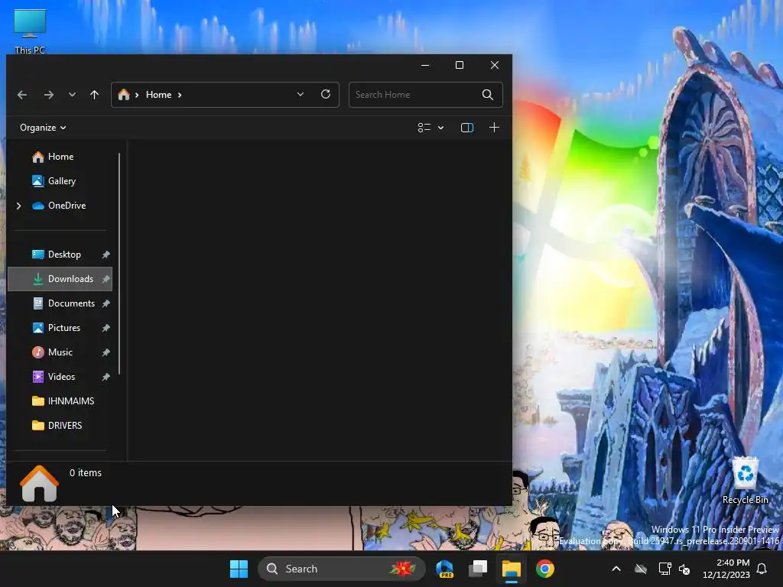Click the 0 items status text
783x587 pixels.
(x=86, y=472)
